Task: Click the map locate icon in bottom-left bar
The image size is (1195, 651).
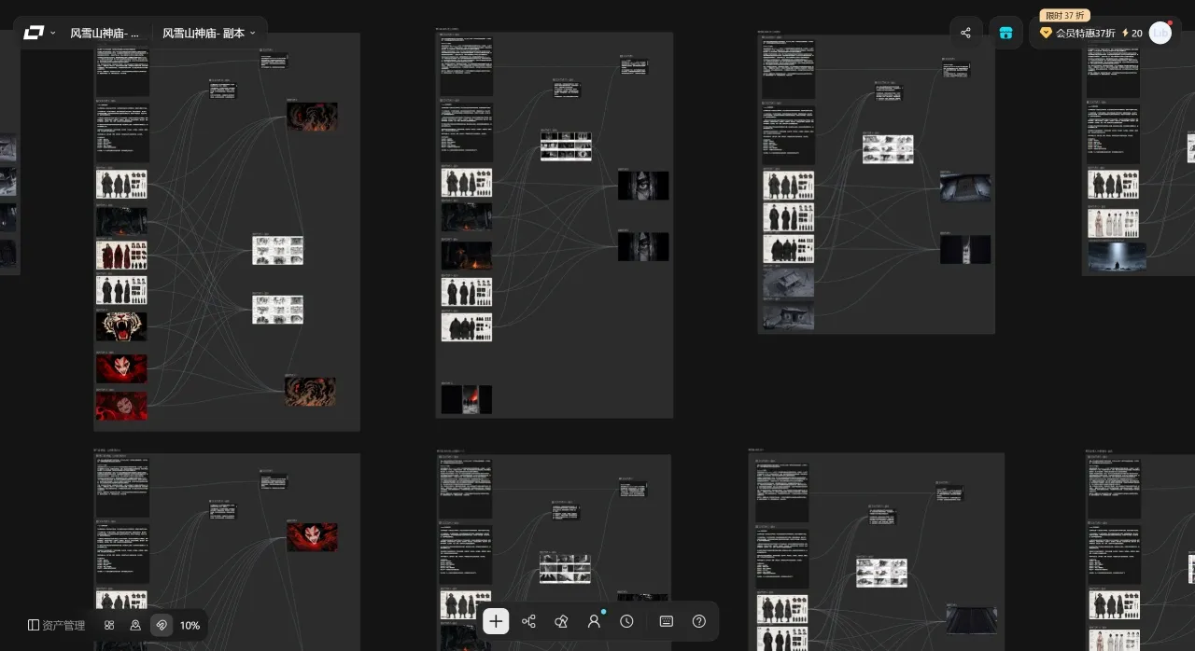Action: (135, 625)
